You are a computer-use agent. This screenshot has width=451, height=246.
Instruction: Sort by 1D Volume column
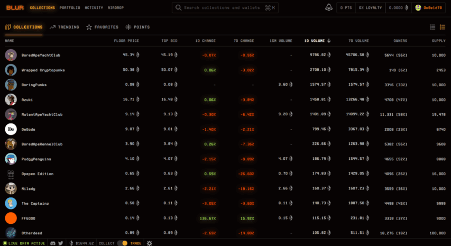click(317, 41)
